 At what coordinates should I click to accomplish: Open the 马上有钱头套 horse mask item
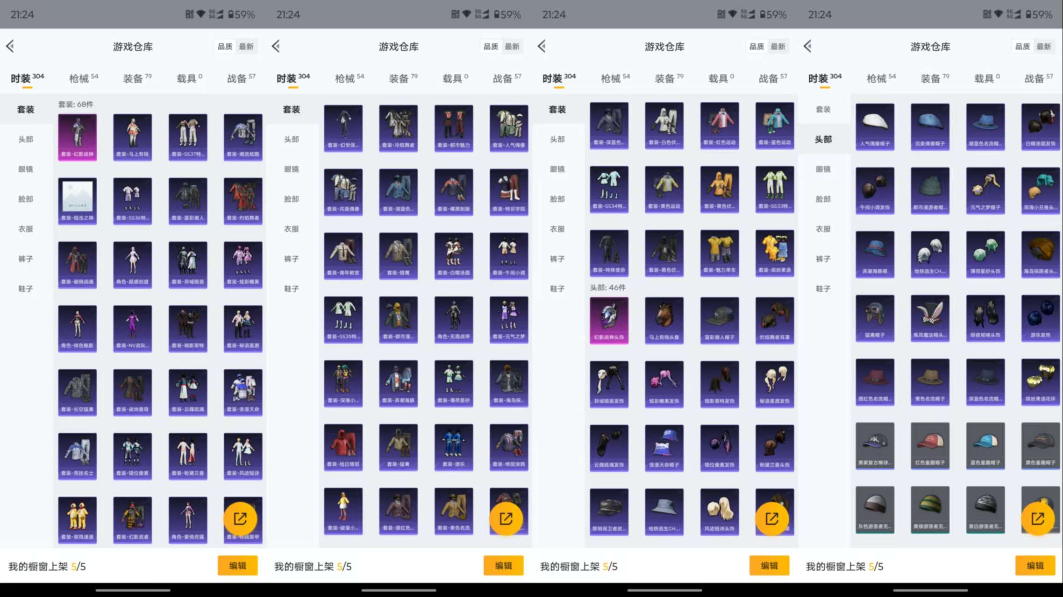(x=664, y=320)
